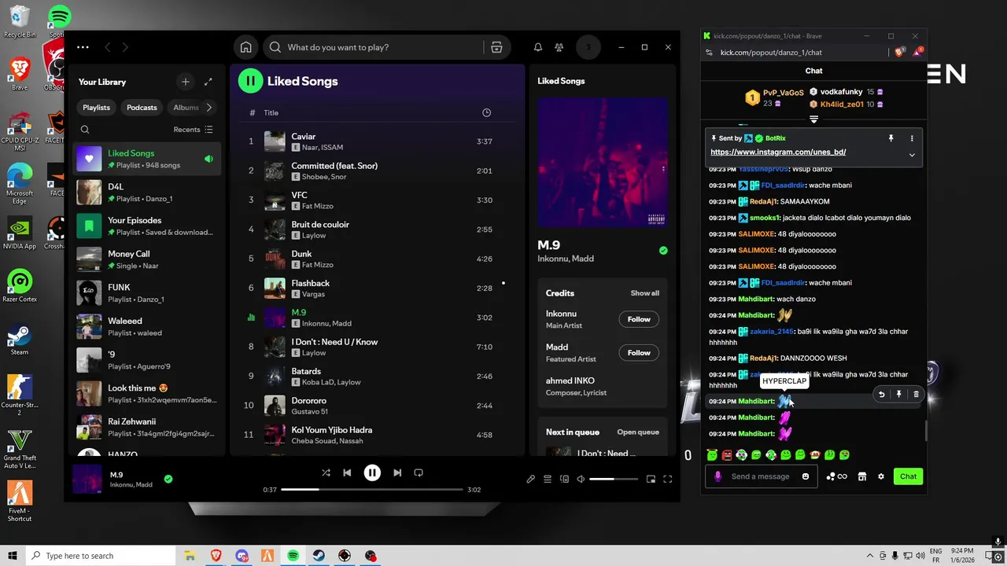Play the track Caviar by Naar, ISSAM
This screenshot has height=566, width=1007.
(378, 141)
